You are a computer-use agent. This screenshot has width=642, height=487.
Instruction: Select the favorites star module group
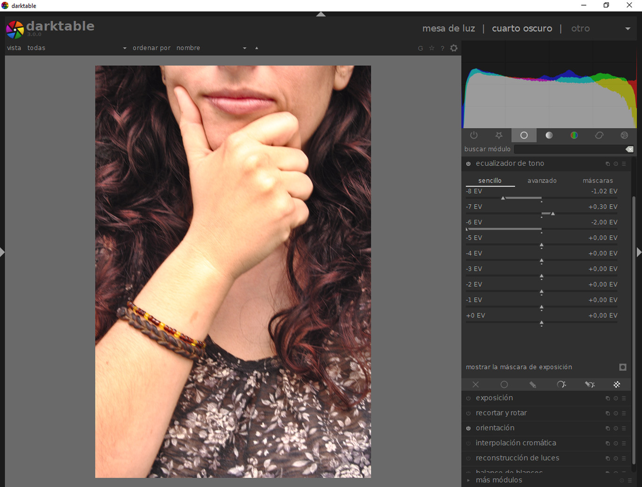[499, 135]
